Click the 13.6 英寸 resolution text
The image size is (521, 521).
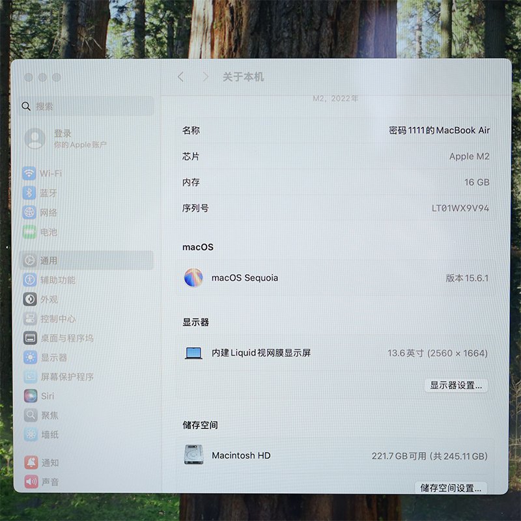click(438, 353)
